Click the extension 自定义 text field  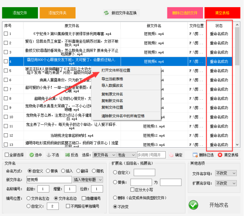(x=144, y=172)
